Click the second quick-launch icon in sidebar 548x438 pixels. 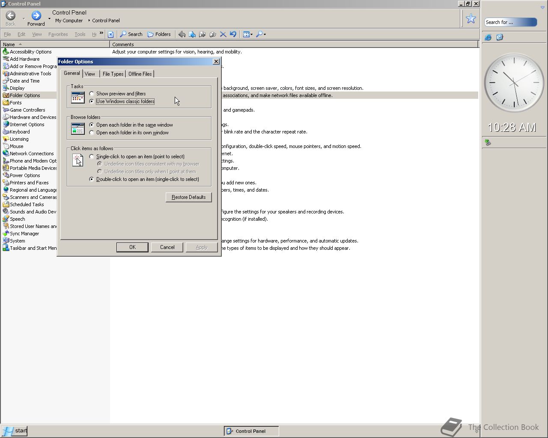tap(500, 38)
